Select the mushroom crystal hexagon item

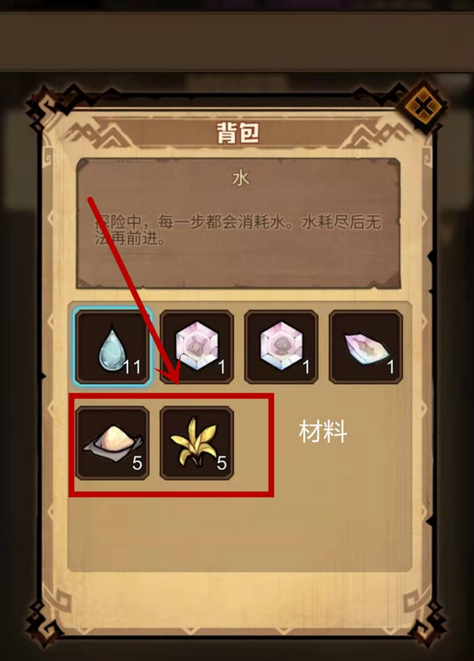click(x=281, y=347)
